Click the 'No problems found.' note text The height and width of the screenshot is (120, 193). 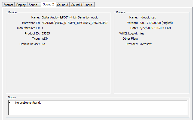28,103
